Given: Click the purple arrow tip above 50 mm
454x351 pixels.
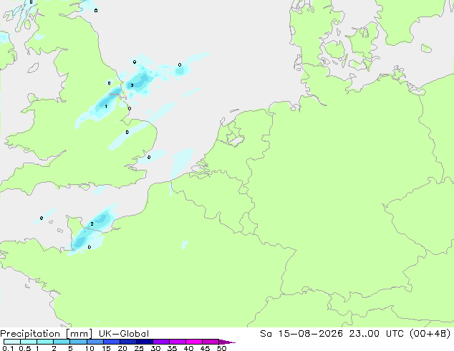Looking at the screenshot, I should tap(227, 342).
